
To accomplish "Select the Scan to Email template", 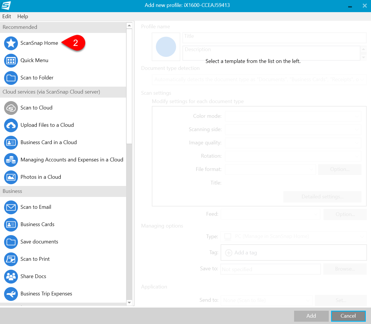I will click(x=36, y=207).
